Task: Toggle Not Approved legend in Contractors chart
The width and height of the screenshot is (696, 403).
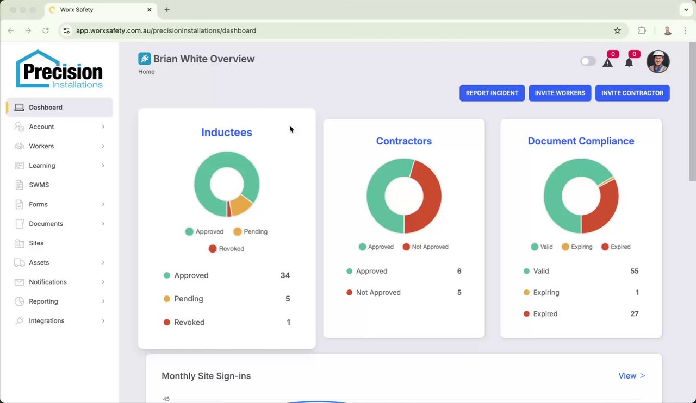Action: [426, 247]
